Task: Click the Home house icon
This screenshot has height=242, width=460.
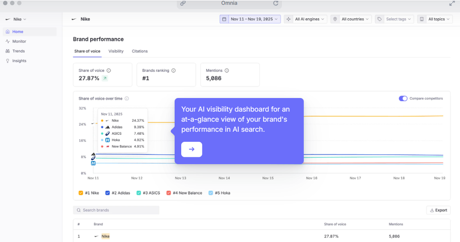Action: [8, 32]
